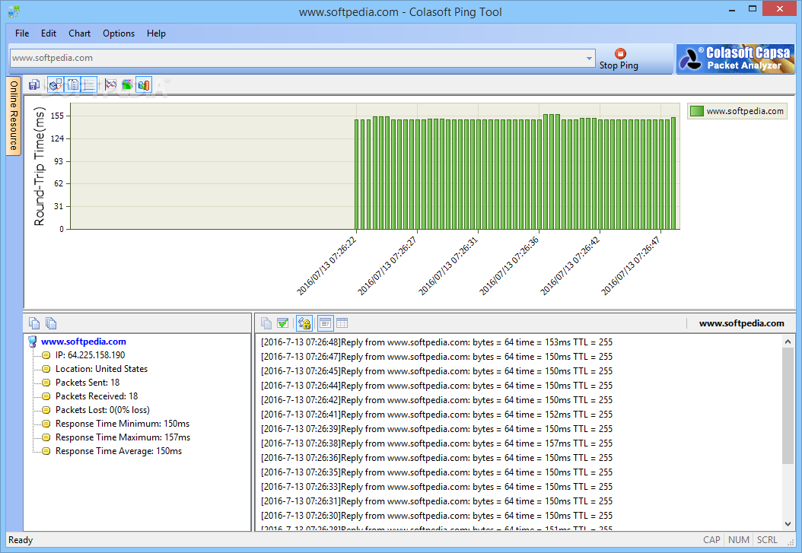Click the copy icon in ping log toolbar
This screenshot has width=802, height=553.
[266, 323]
